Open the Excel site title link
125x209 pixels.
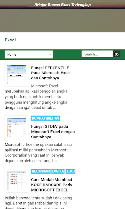pos(10,40)
